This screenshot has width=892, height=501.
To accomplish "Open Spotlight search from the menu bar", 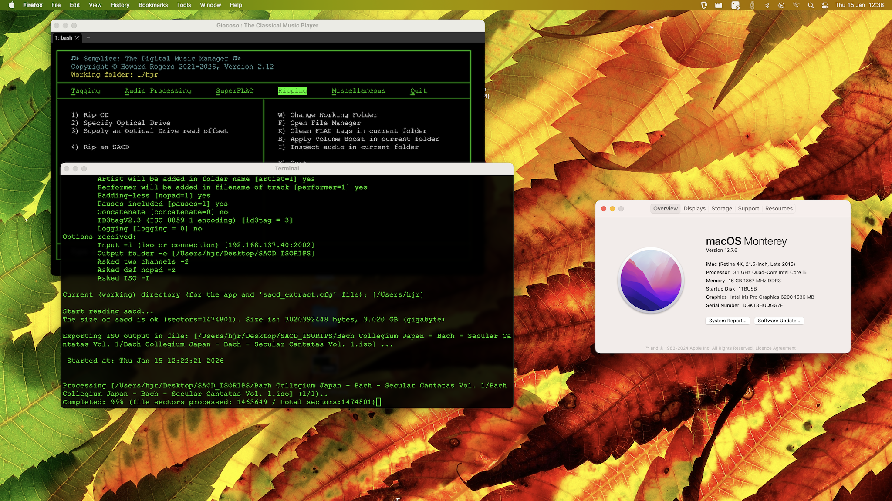I will pos(811,5).
